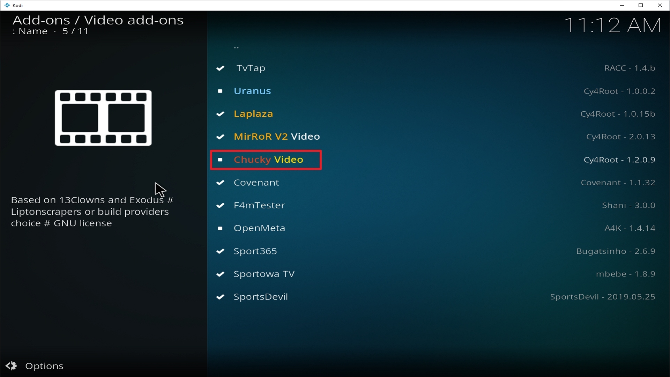Click the square status icon beside OpenMeta

click(220, 228)
